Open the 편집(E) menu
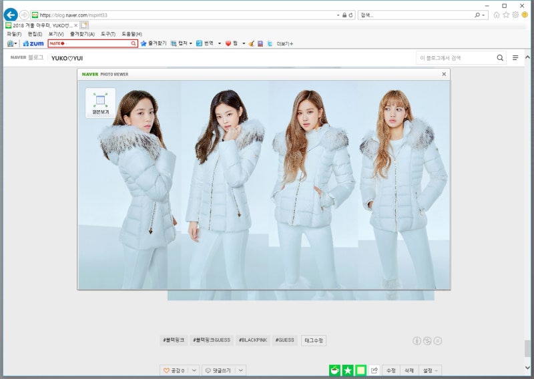Screen dimensions: 534x379 click(x=35, y=34)
